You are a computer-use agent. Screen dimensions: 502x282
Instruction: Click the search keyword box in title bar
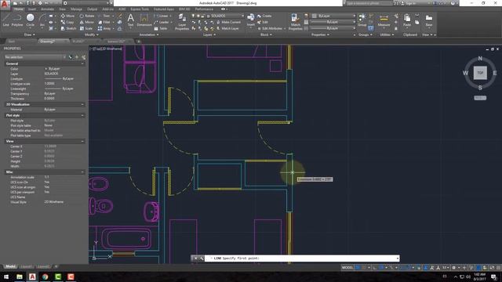[x=369, y=3]
